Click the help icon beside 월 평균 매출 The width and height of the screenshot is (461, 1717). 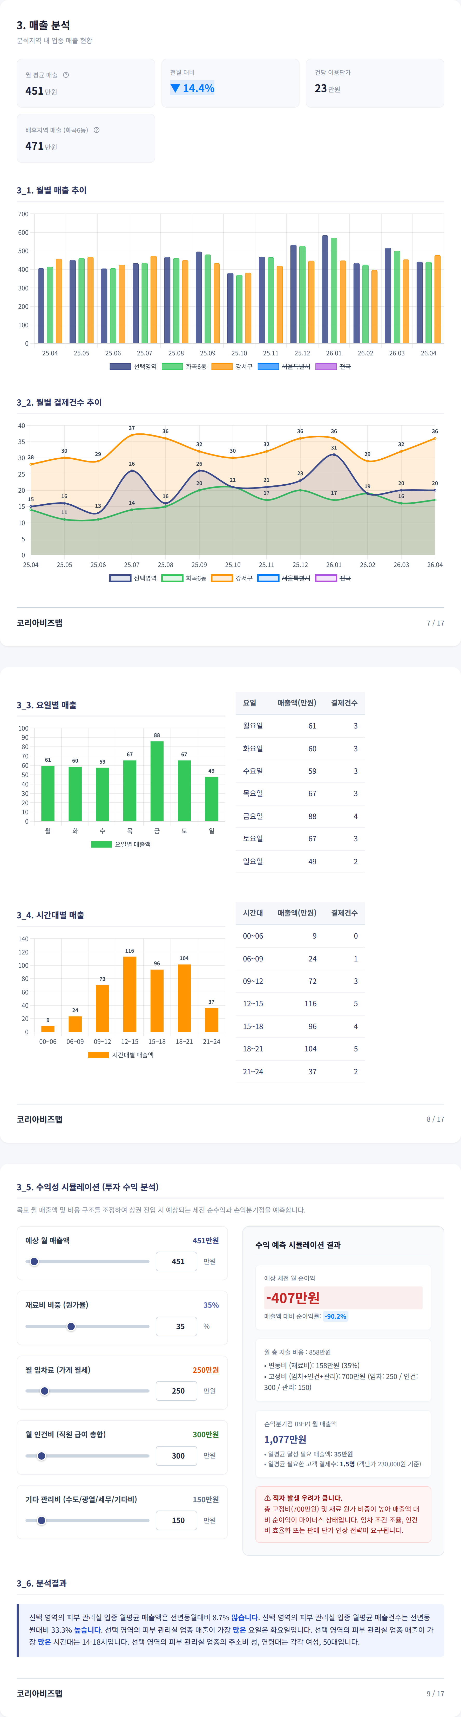pos(66,75)
